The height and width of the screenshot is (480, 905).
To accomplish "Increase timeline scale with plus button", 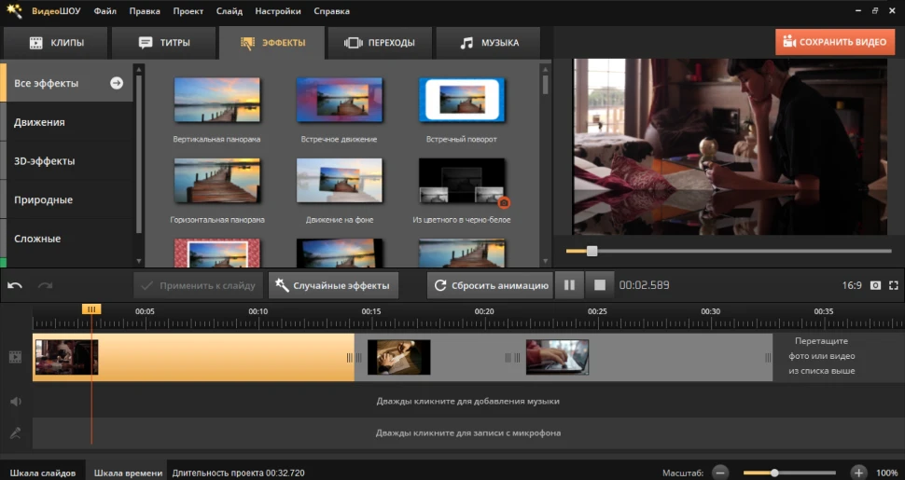I will pyautogui.click(x=858, y=473).
